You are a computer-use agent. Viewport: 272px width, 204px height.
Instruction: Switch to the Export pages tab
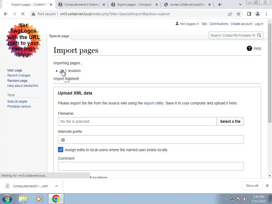tap(135, 5)
